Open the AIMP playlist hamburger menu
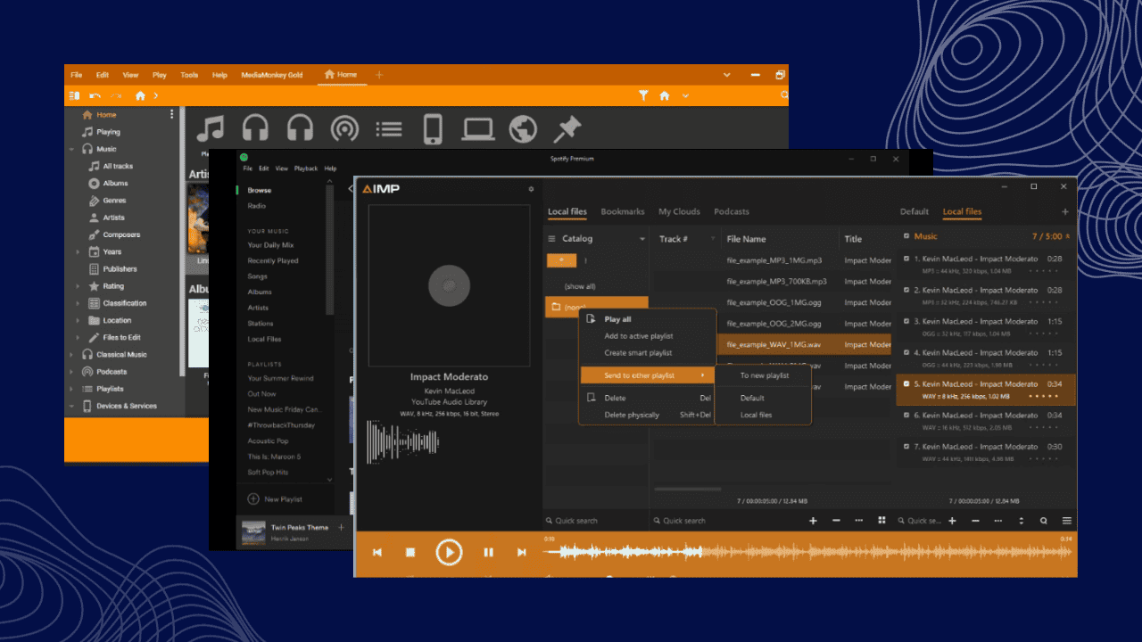The height and width of the screenshot is (642, 1142). click(1066, 521)
